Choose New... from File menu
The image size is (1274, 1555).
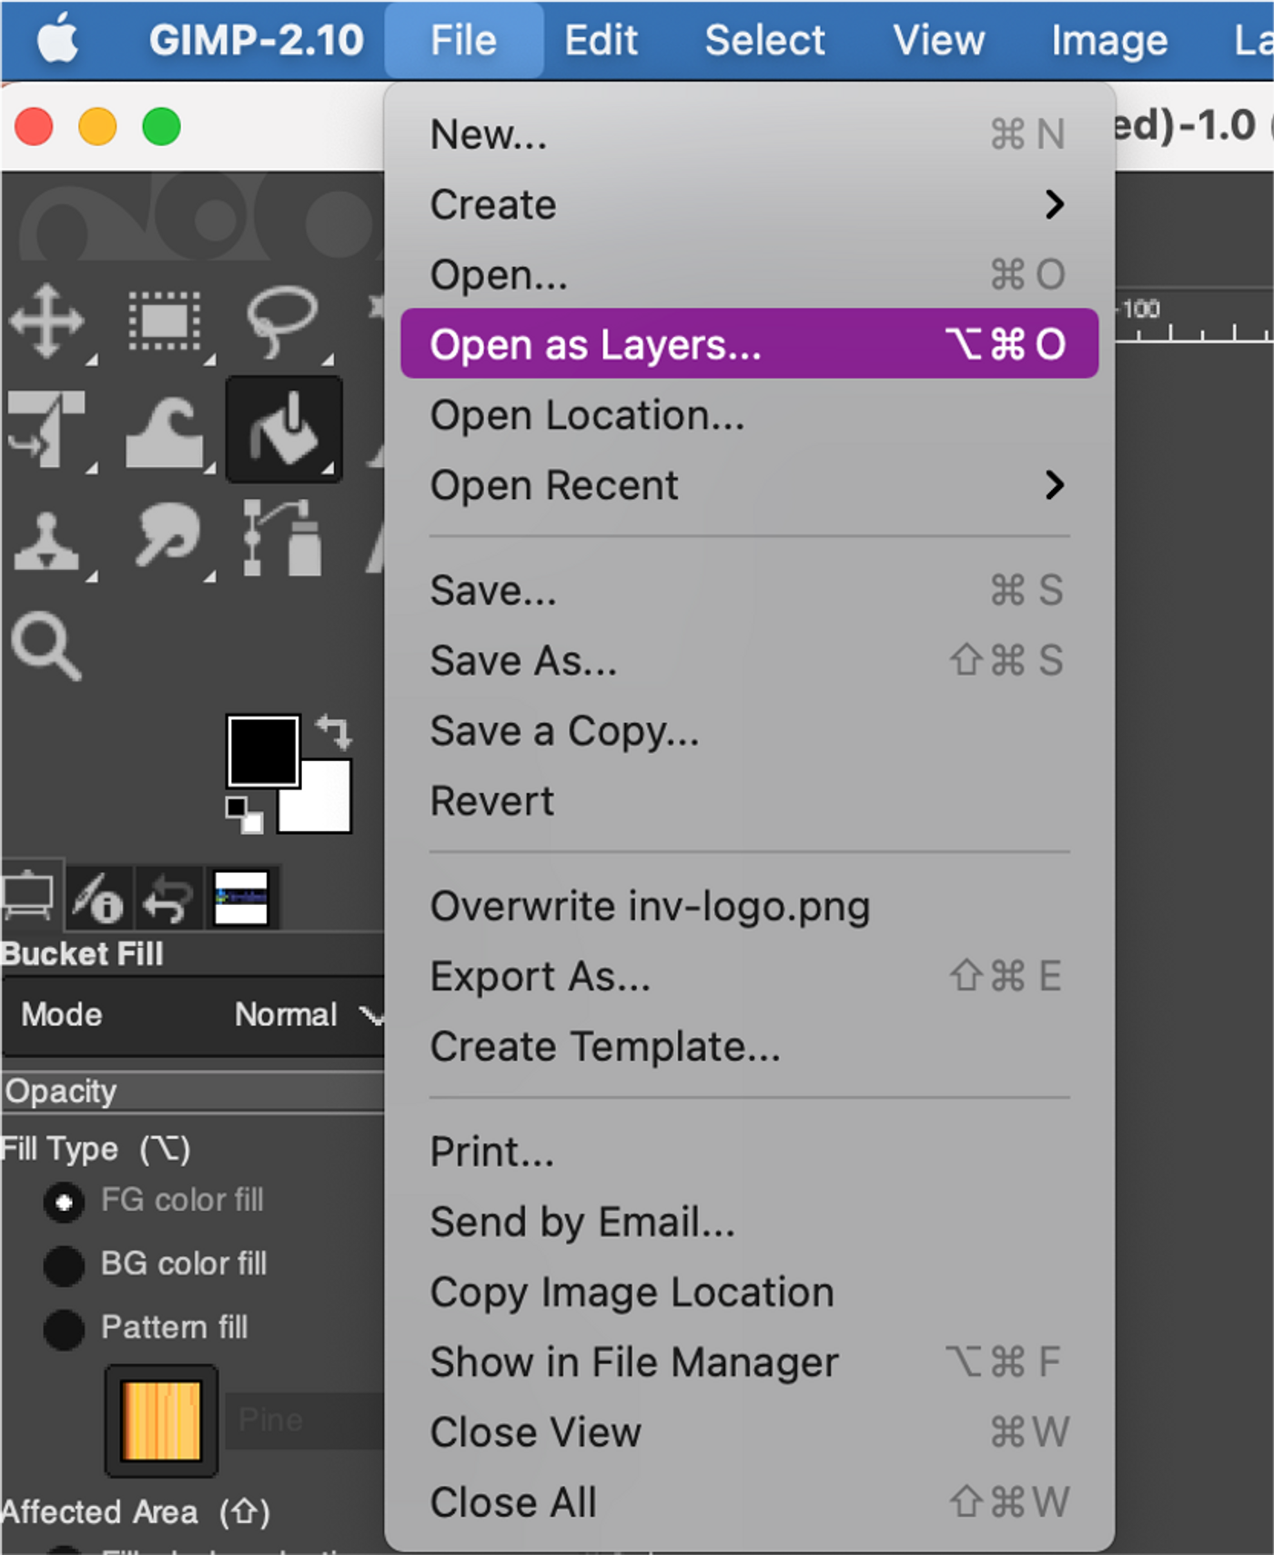[749, 135]
